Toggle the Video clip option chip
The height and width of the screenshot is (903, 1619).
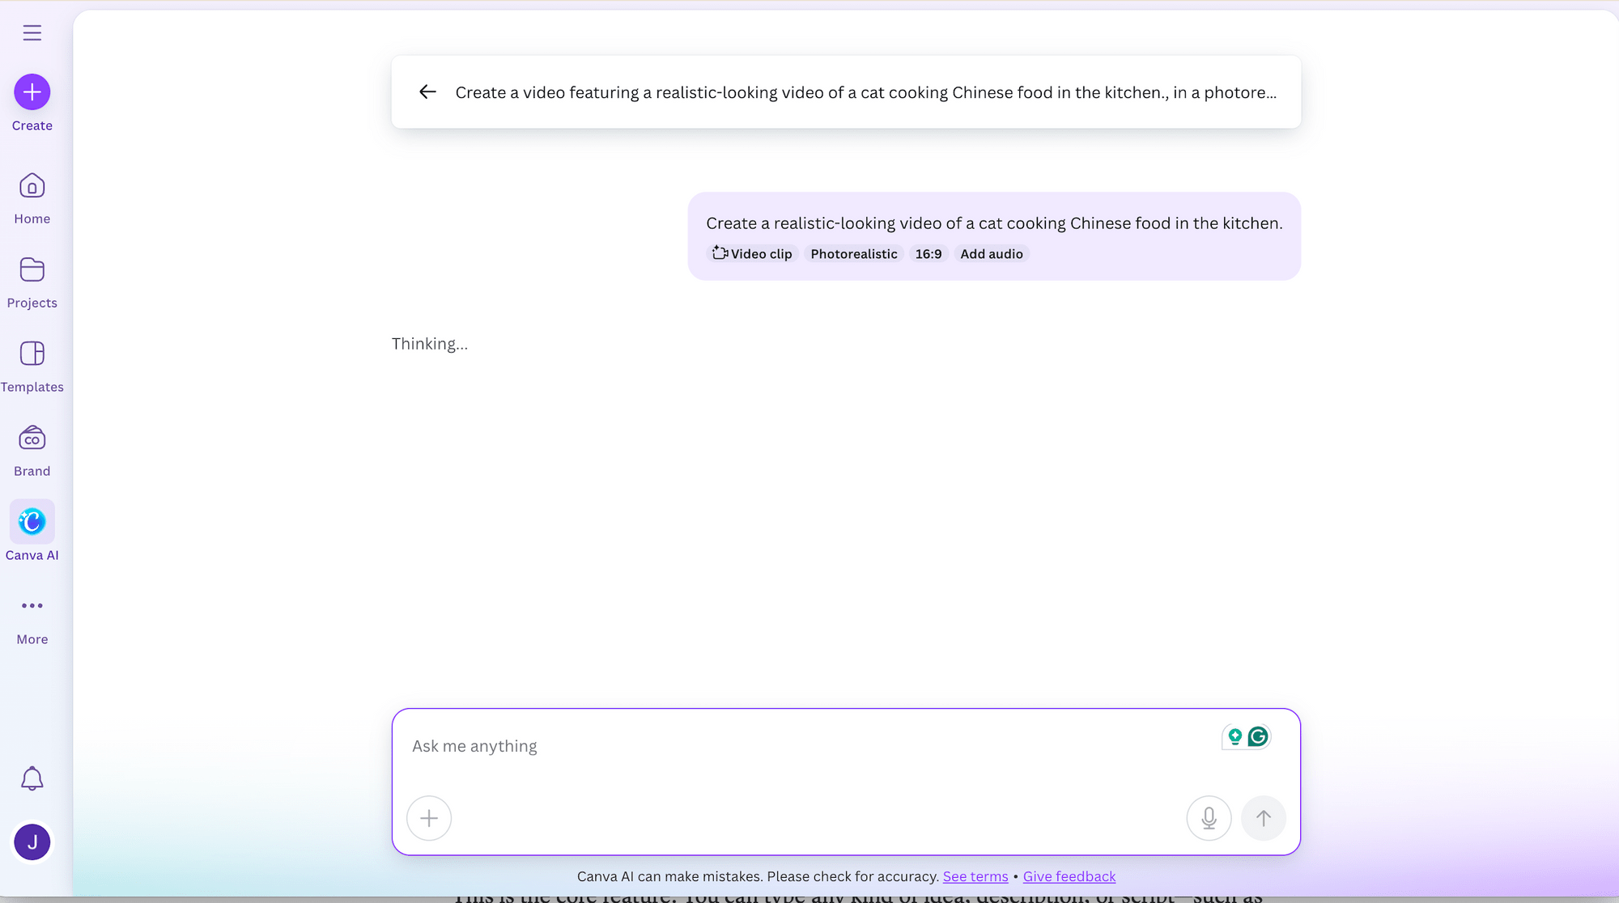click(x=752, y=253)
